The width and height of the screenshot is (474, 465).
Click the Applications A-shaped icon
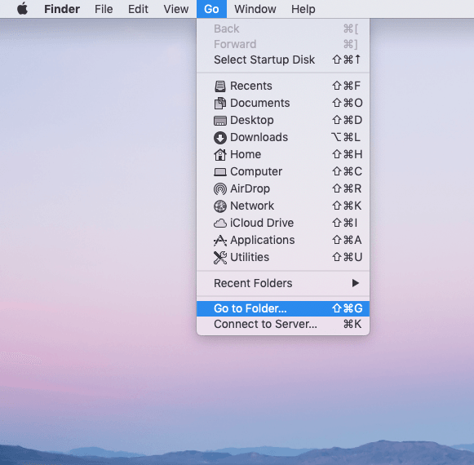pos(219,241)
